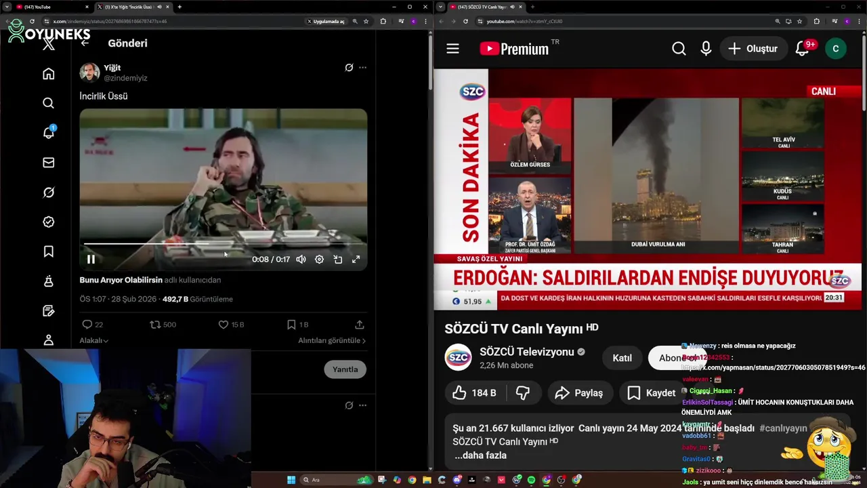Viewport: 867px width, 488px height.
Task: Open Chrome menu in YouTube window
Action: coord(859,21)
